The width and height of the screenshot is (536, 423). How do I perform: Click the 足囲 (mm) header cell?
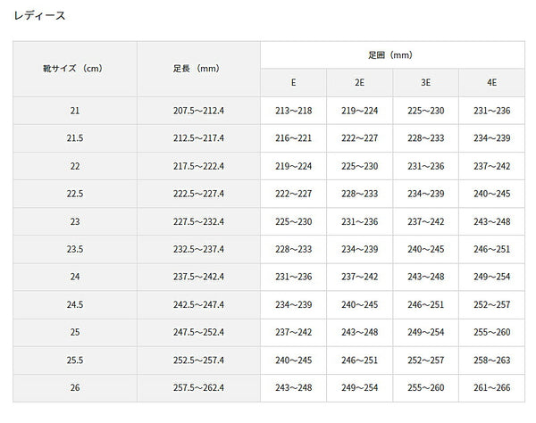pos(392,54)
